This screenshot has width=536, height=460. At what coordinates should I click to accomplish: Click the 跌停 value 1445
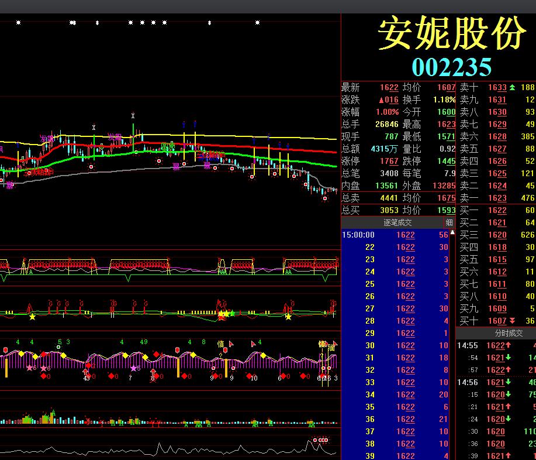point(447,161)
